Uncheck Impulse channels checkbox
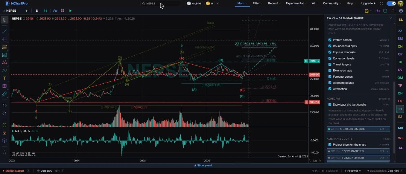 tap(330, 52)
